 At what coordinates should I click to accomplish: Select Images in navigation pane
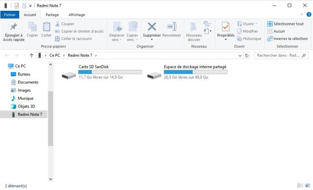[21, 90]
